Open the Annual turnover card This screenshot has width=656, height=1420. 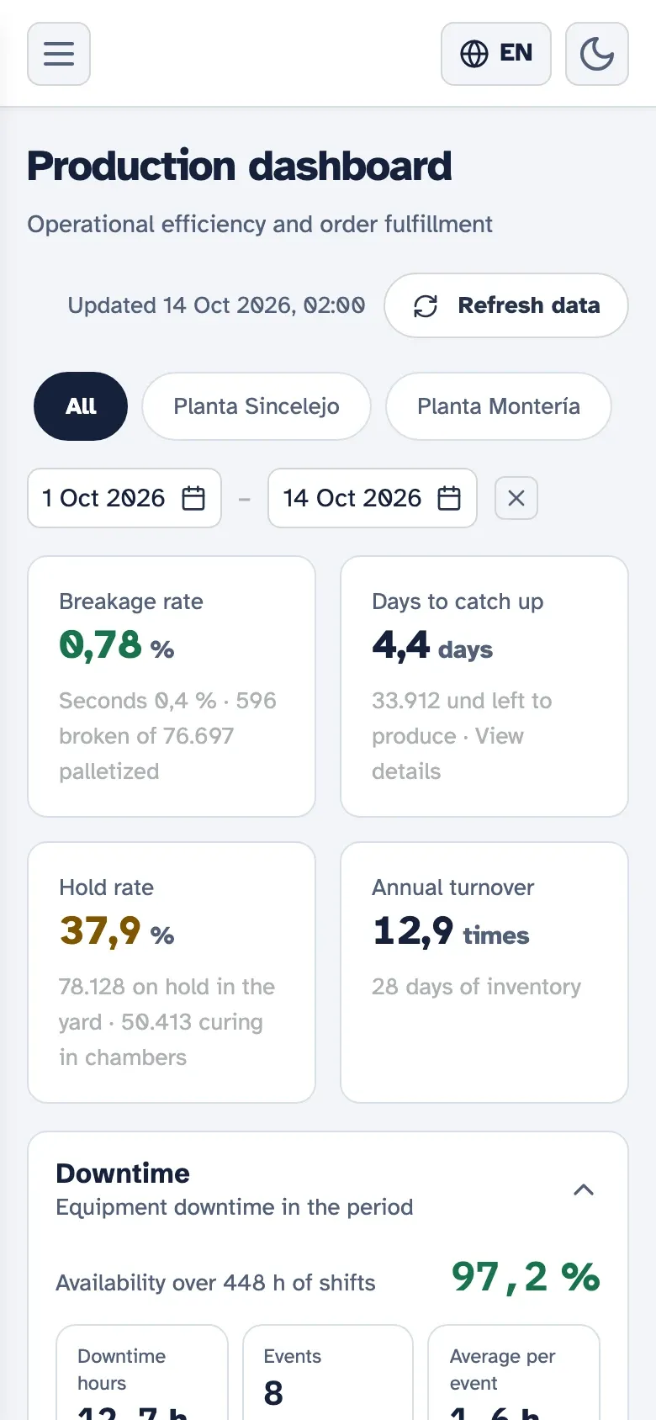click(x=484, y=972)
